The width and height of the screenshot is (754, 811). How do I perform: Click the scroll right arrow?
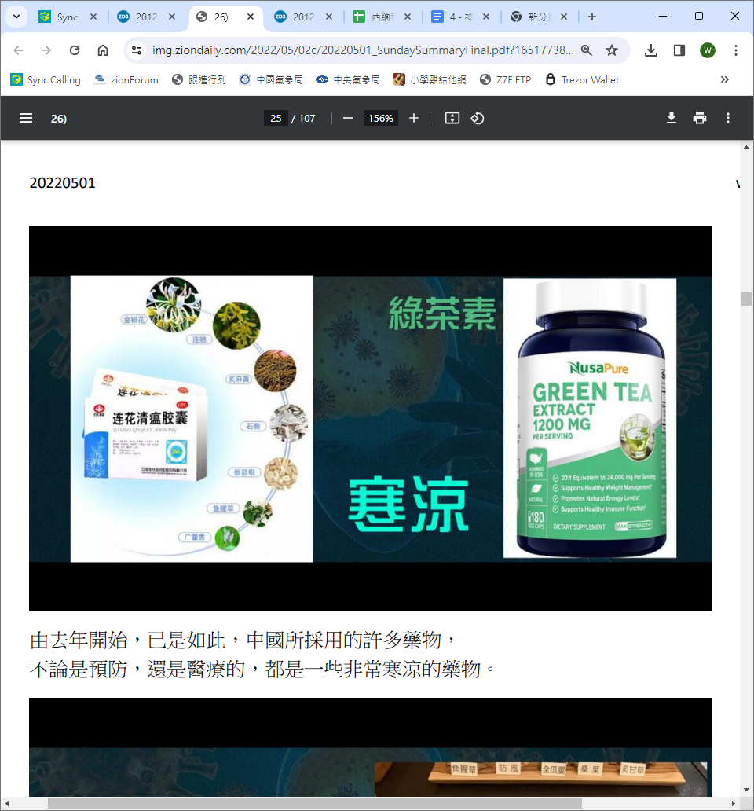734,803
